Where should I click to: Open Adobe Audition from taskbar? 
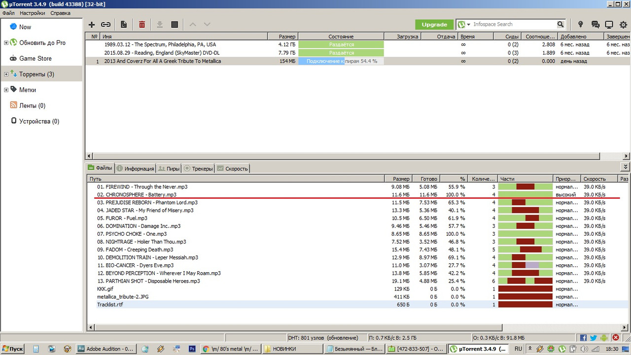click(105, 349)
